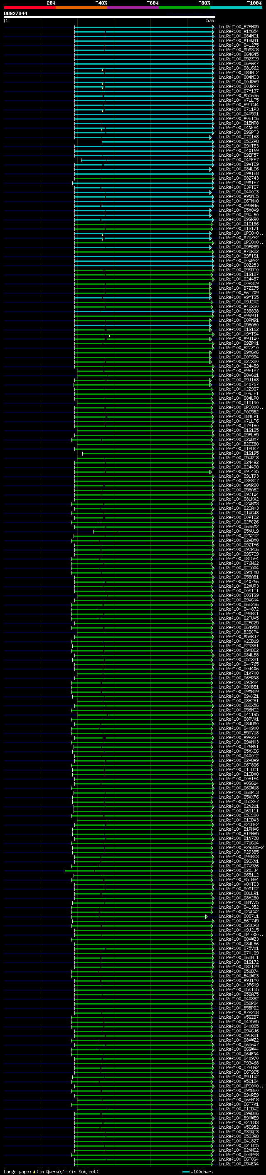Click the query end position label 576

(x=210, y=20)
